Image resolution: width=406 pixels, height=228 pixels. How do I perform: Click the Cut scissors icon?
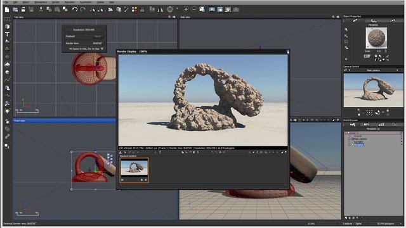[41, 9]
